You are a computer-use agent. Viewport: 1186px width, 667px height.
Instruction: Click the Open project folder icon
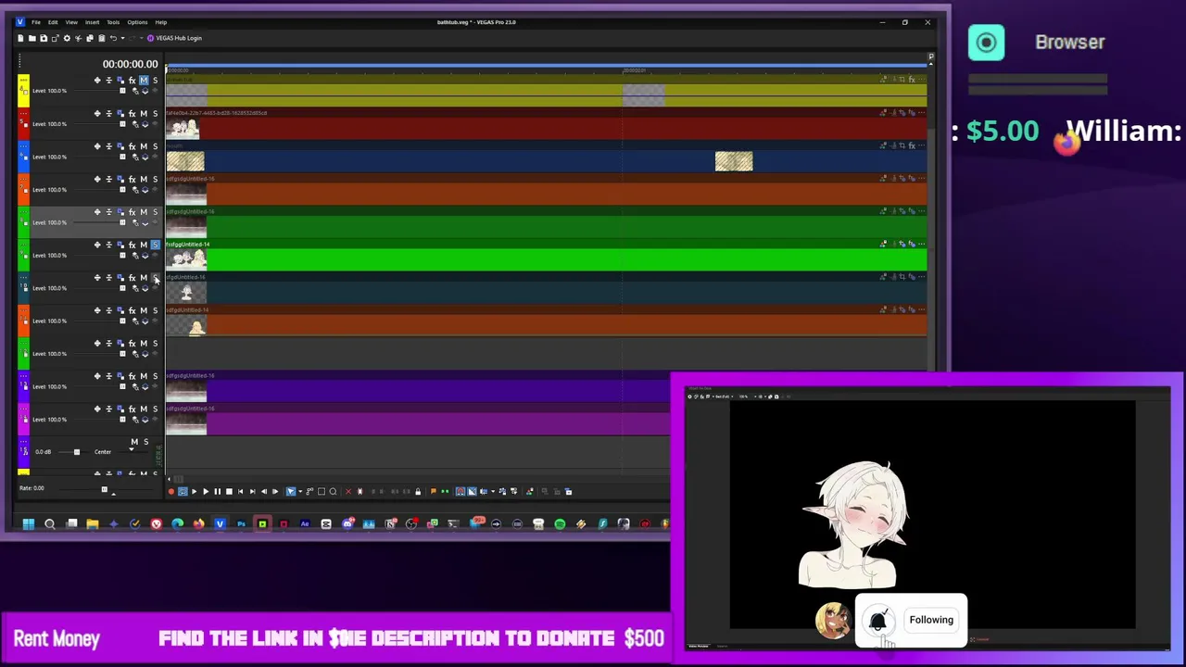[x=32, y=38]
